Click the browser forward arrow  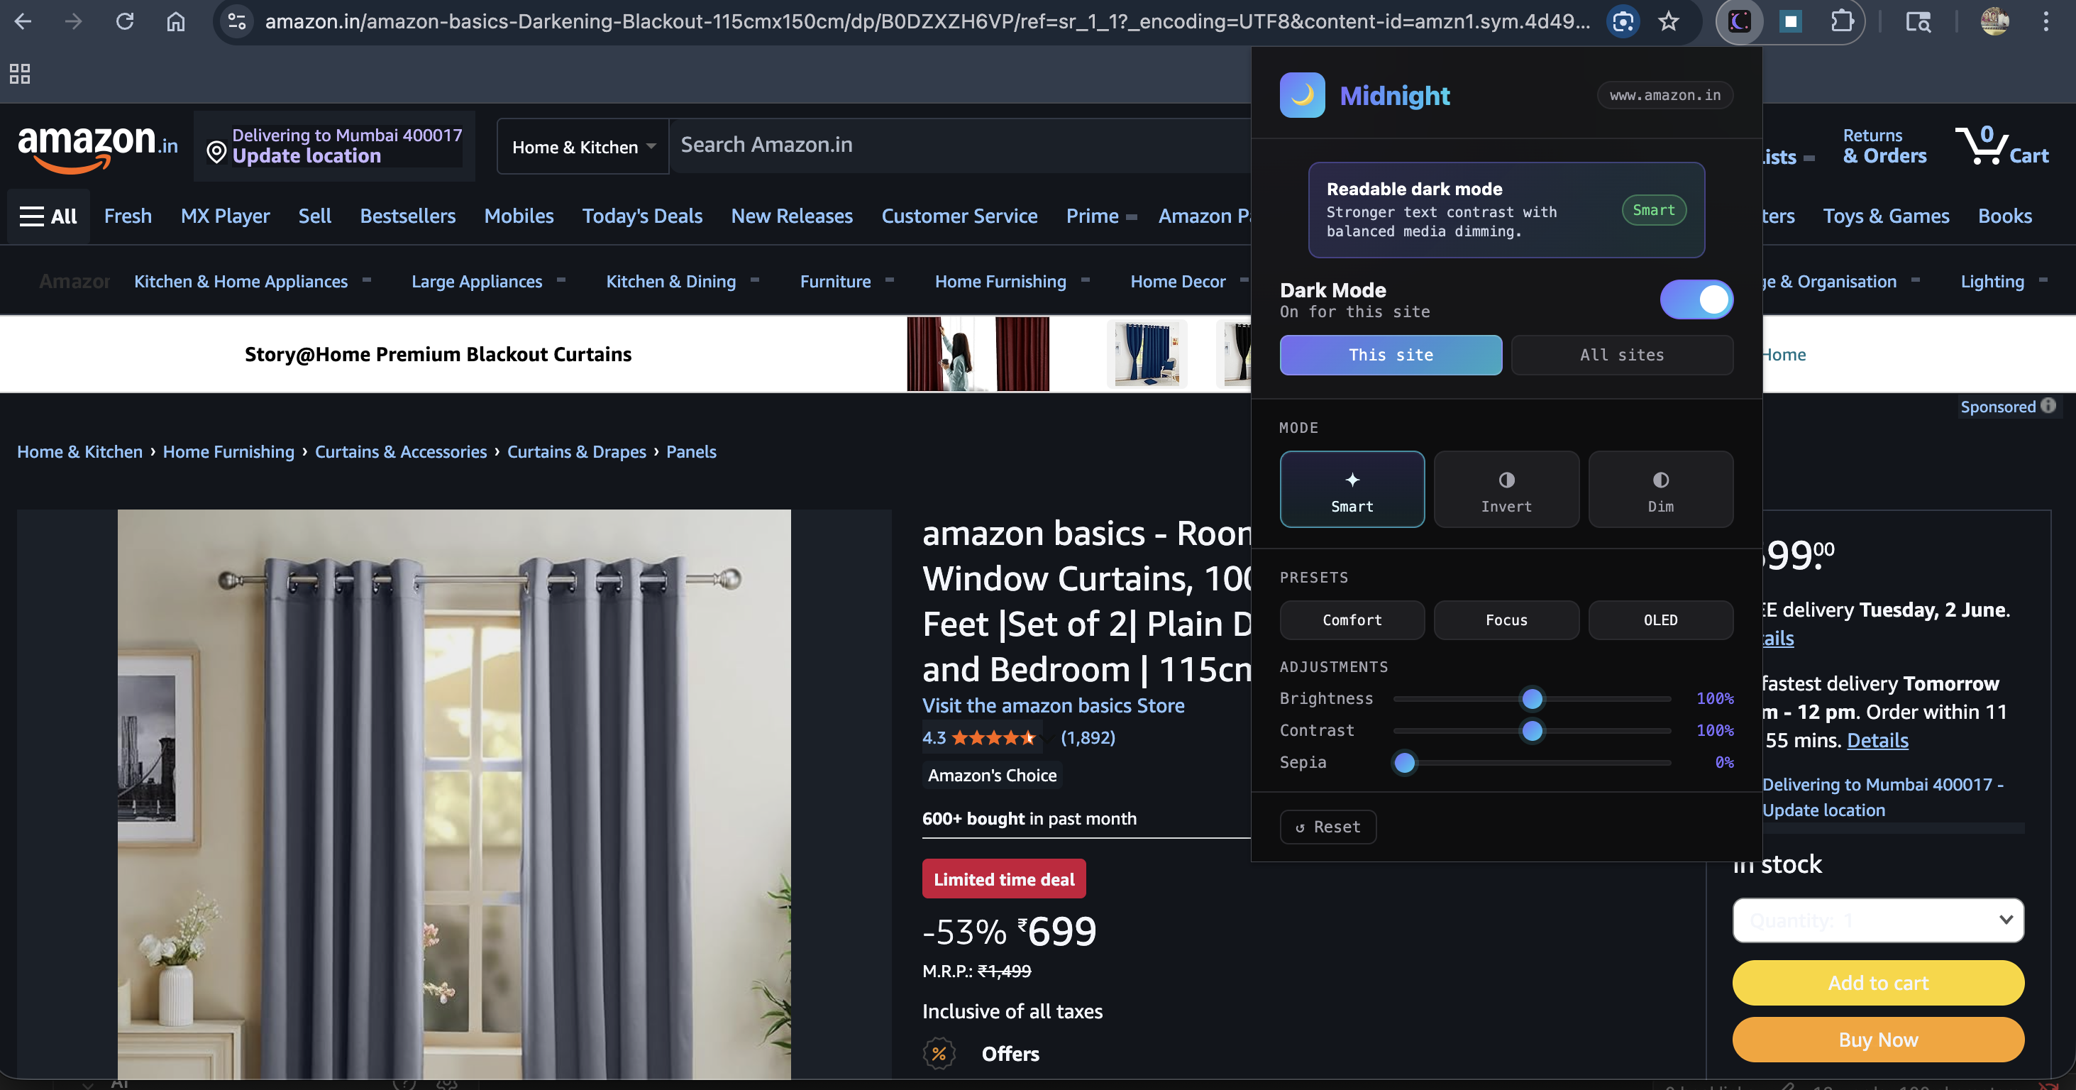(x=73, y=21)
